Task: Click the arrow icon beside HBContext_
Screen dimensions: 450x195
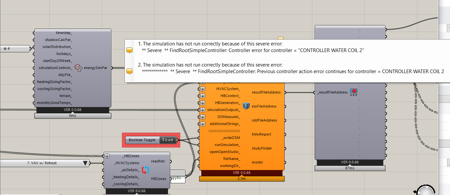Action: coord(203,96)
